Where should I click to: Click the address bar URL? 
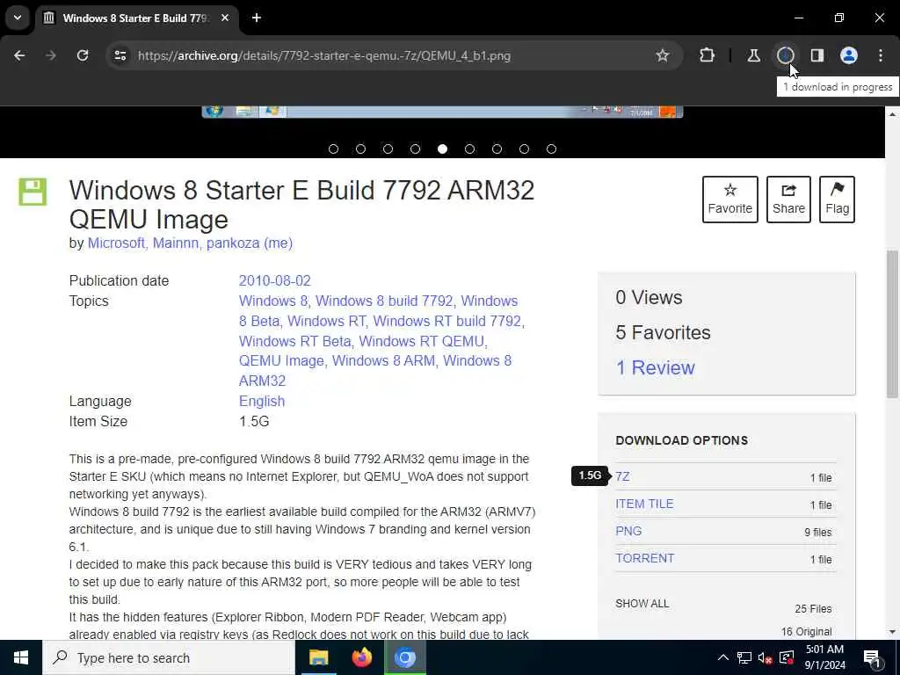(324, 55)
